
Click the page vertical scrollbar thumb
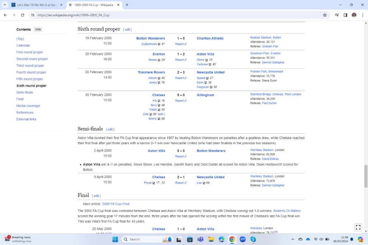click(x=366, y=176)
